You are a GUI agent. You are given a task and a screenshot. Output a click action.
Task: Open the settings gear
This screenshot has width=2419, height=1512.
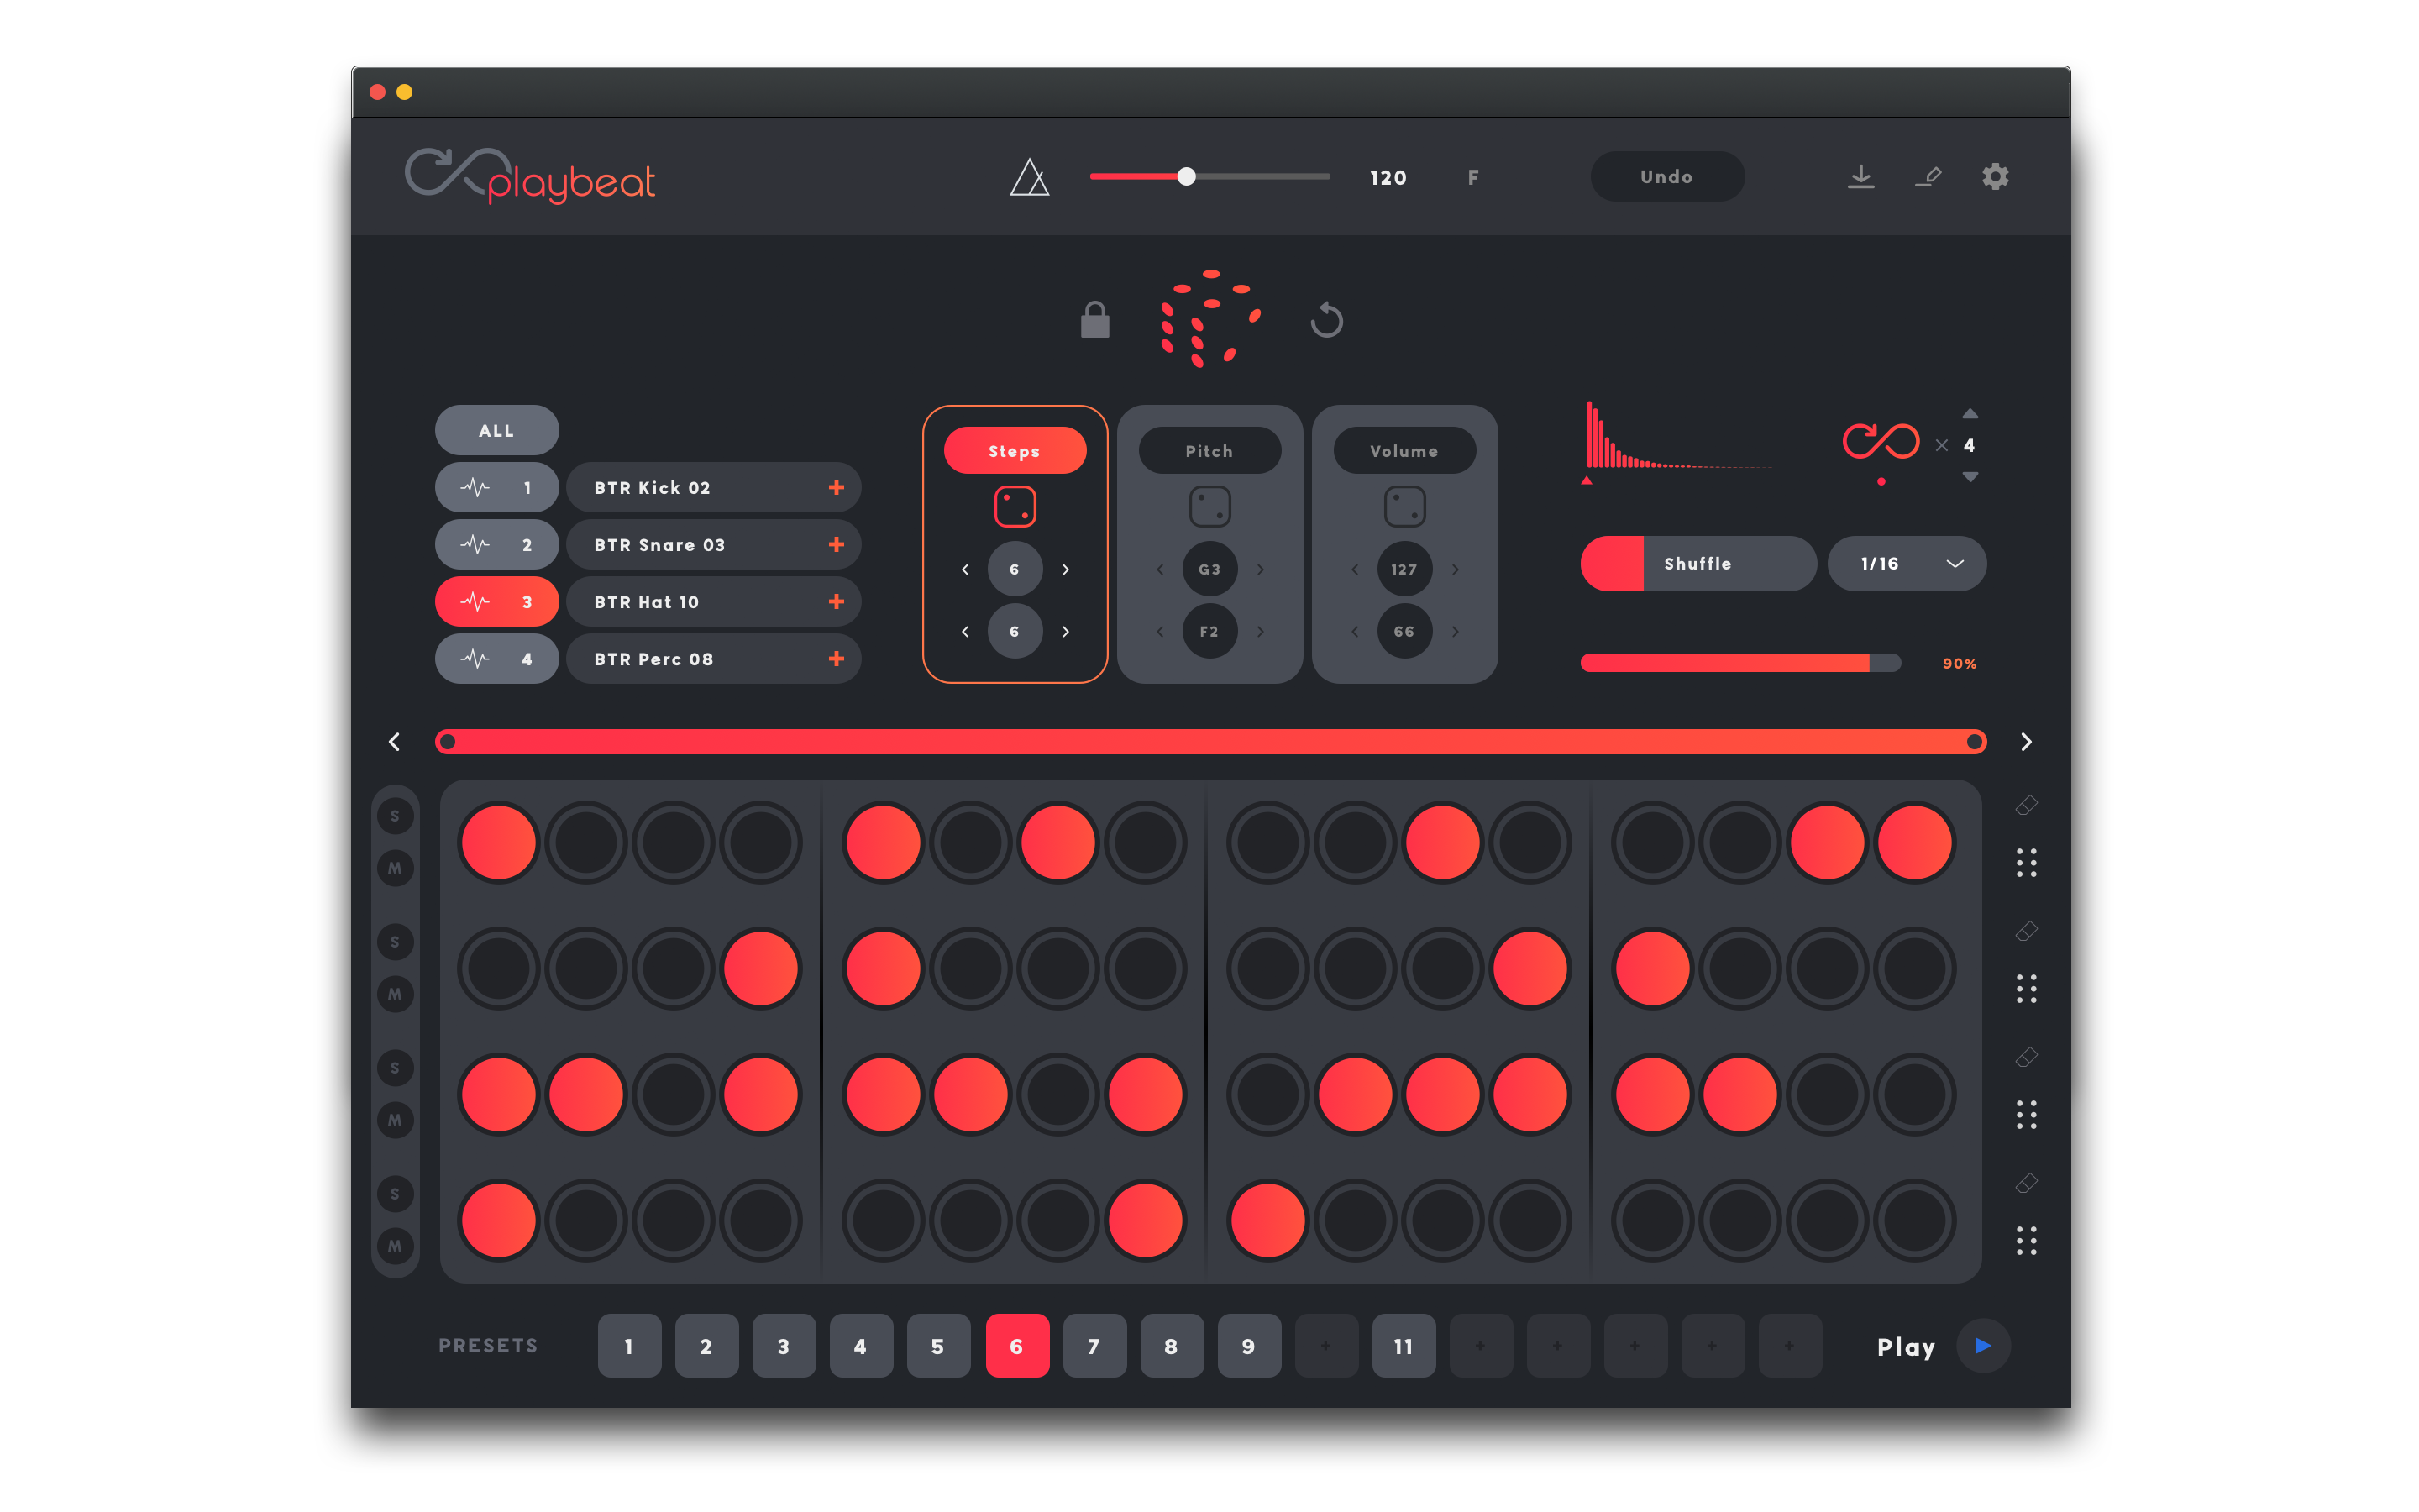coord(1995,177)
